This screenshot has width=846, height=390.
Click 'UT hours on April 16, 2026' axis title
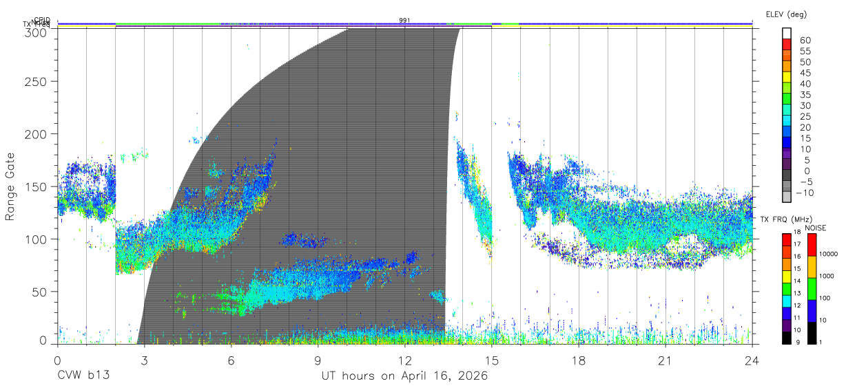pos(404,376)
